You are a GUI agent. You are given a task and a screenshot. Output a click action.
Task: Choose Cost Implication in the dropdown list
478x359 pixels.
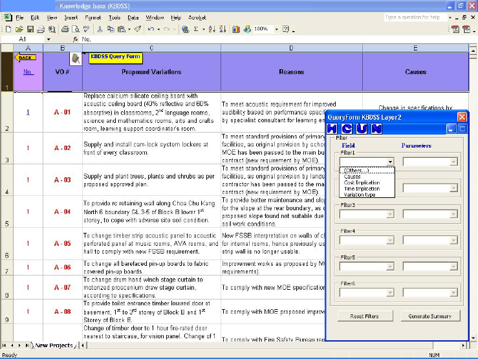(367, 182)
